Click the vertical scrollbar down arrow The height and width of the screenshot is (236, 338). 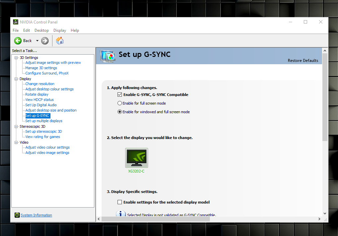click(325, 213)
